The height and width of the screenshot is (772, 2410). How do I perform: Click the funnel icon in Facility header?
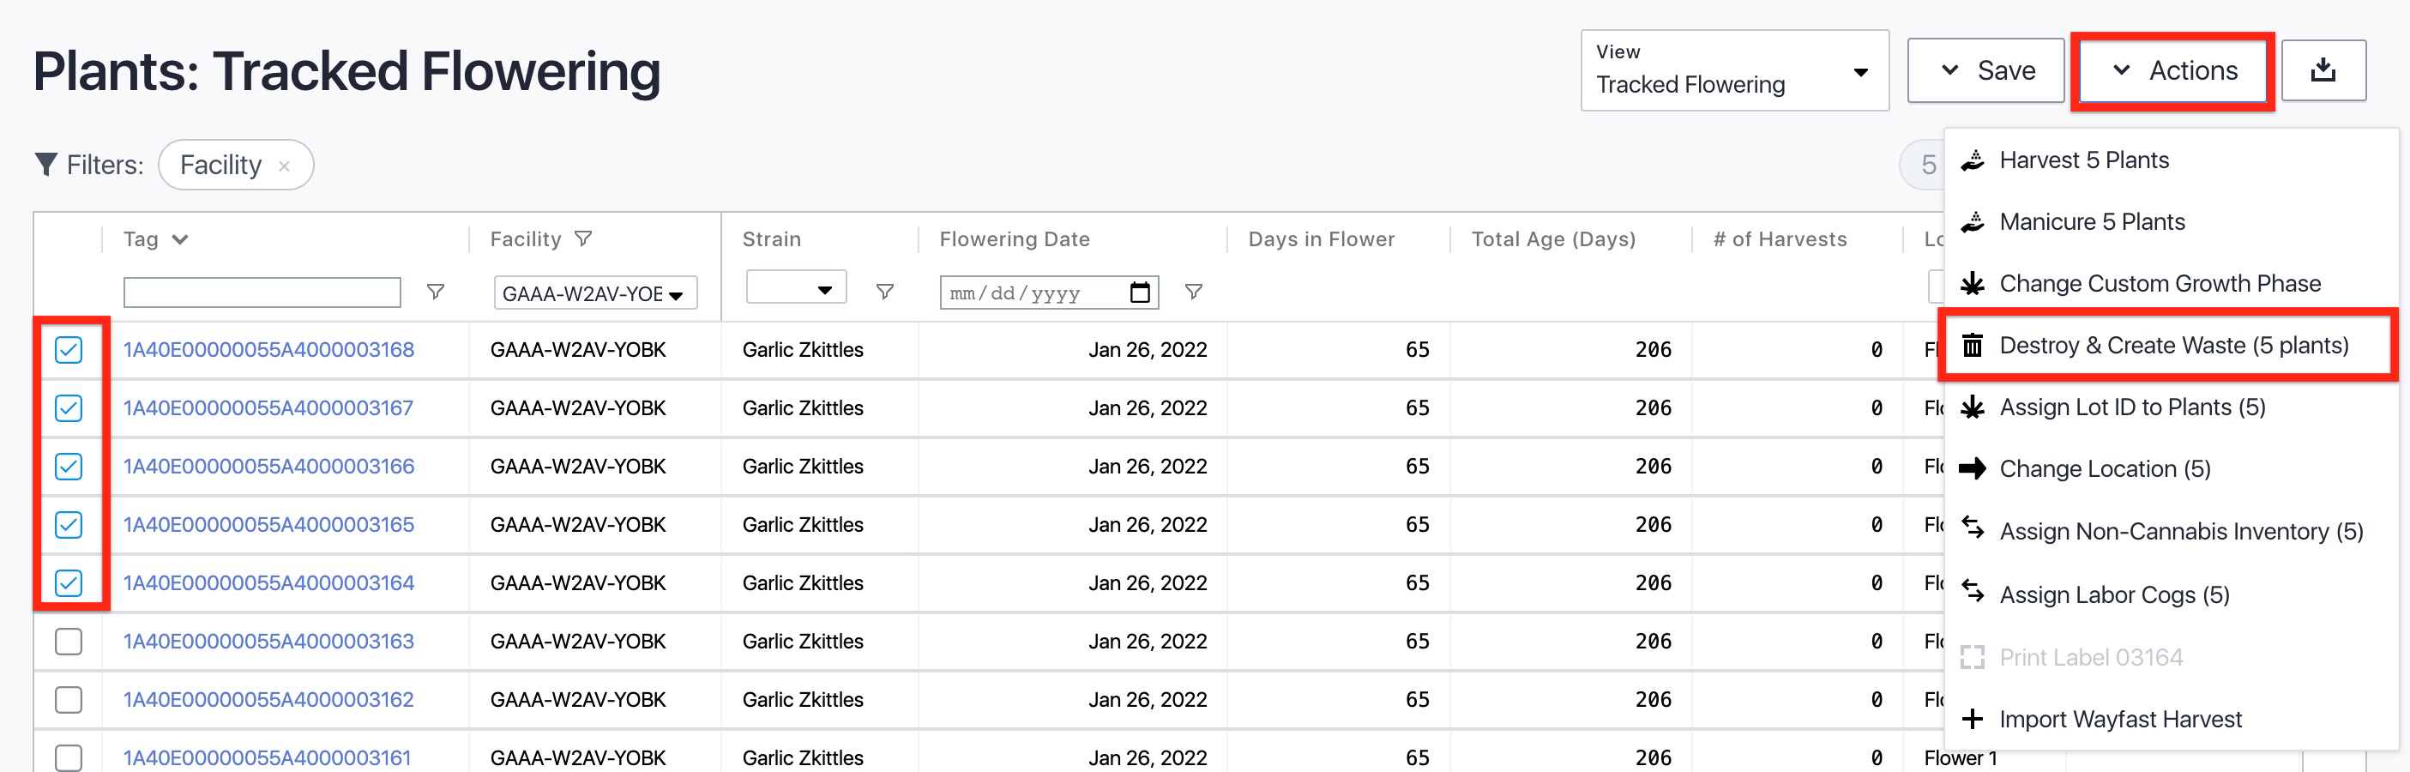point(583,238)
